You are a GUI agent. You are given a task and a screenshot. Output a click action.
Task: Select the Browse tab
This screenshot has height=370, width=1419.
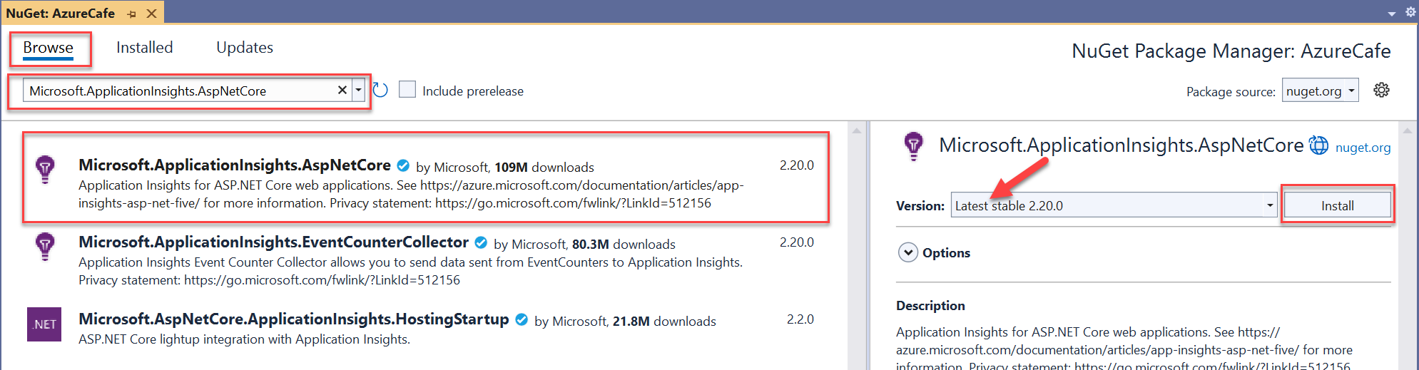click(48, 48)
